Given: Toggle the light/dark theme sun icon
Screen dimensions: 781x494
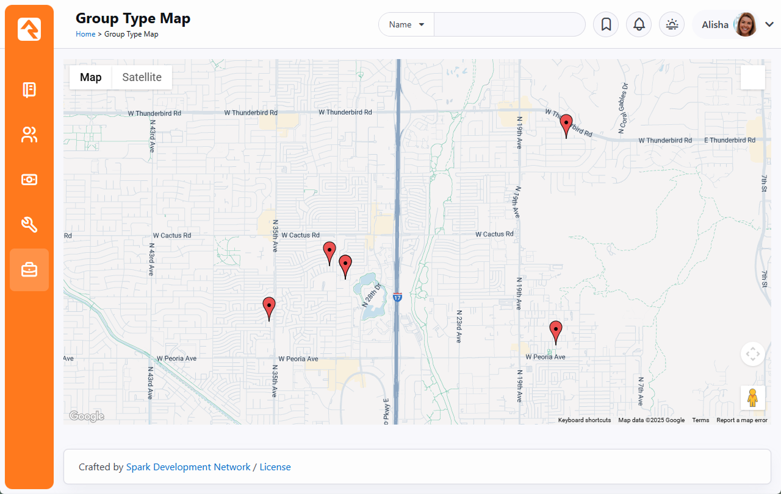Looking at the screenshot, I should pyautogui.click(x=672, y=24).
